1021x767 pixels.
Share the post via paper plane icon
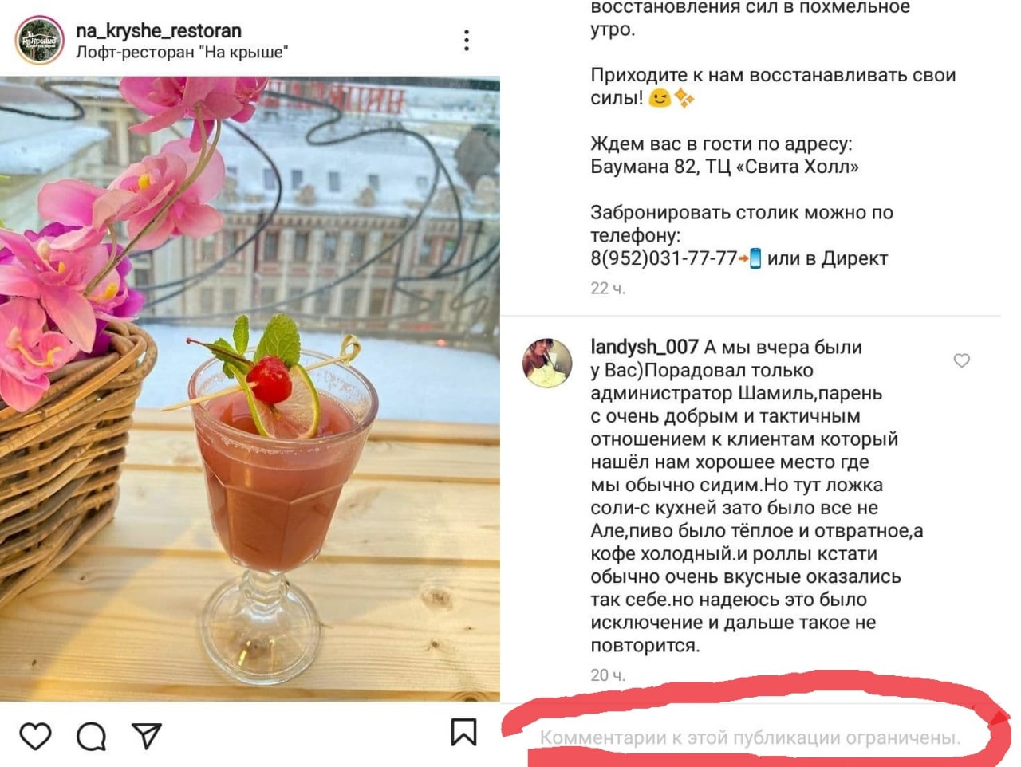pyautogui.click(x=147, y=735)
